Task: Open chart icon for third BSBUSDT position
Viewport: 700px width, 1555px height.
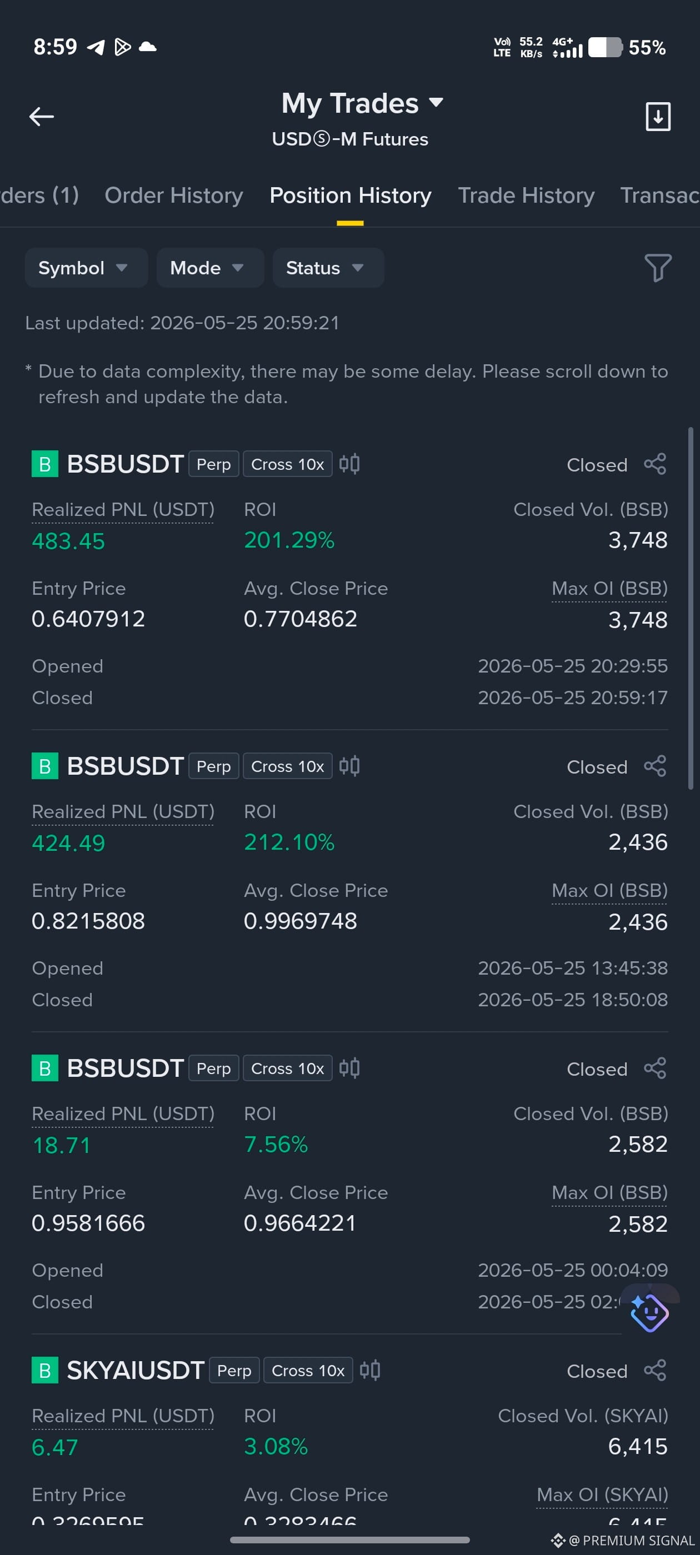Action: 349,1068
